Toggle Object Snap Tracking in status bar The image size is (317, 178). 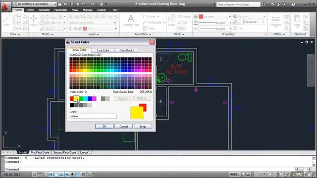point(61,175)
